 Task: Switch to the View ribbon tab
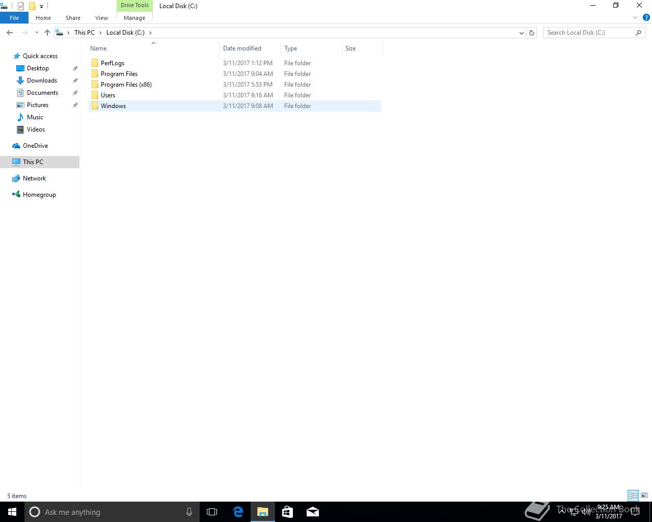pos(101,18)
